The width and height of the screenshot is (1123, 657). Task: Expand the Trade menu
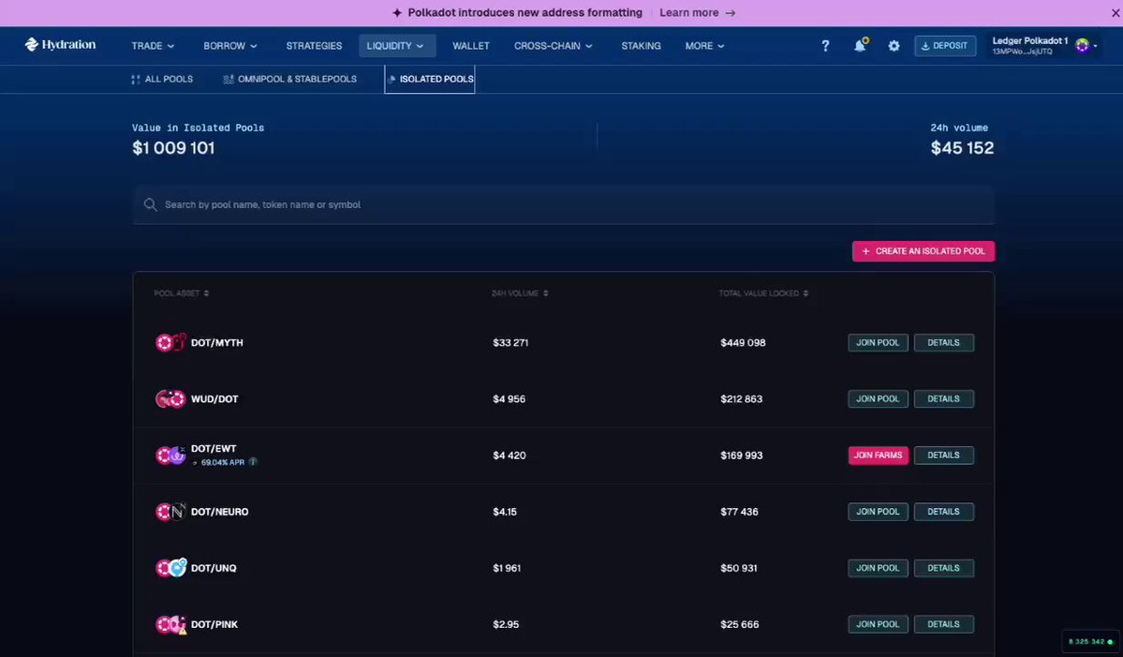pyautogui.click(x=153, y=46)
